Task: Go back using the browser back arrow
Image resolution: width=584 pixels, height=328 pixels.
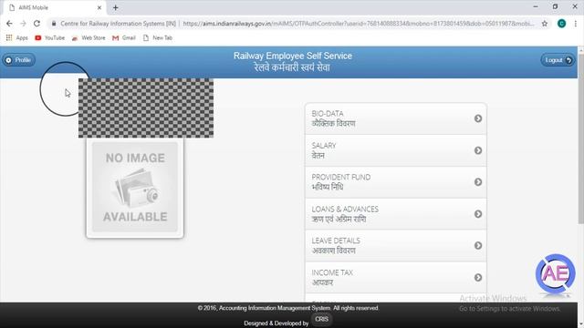Action: 9,24
